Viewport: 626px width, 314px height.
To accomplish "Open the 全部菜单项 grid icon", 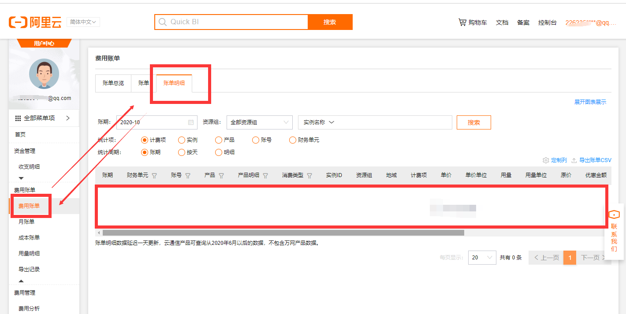I will tap(18, 118).
